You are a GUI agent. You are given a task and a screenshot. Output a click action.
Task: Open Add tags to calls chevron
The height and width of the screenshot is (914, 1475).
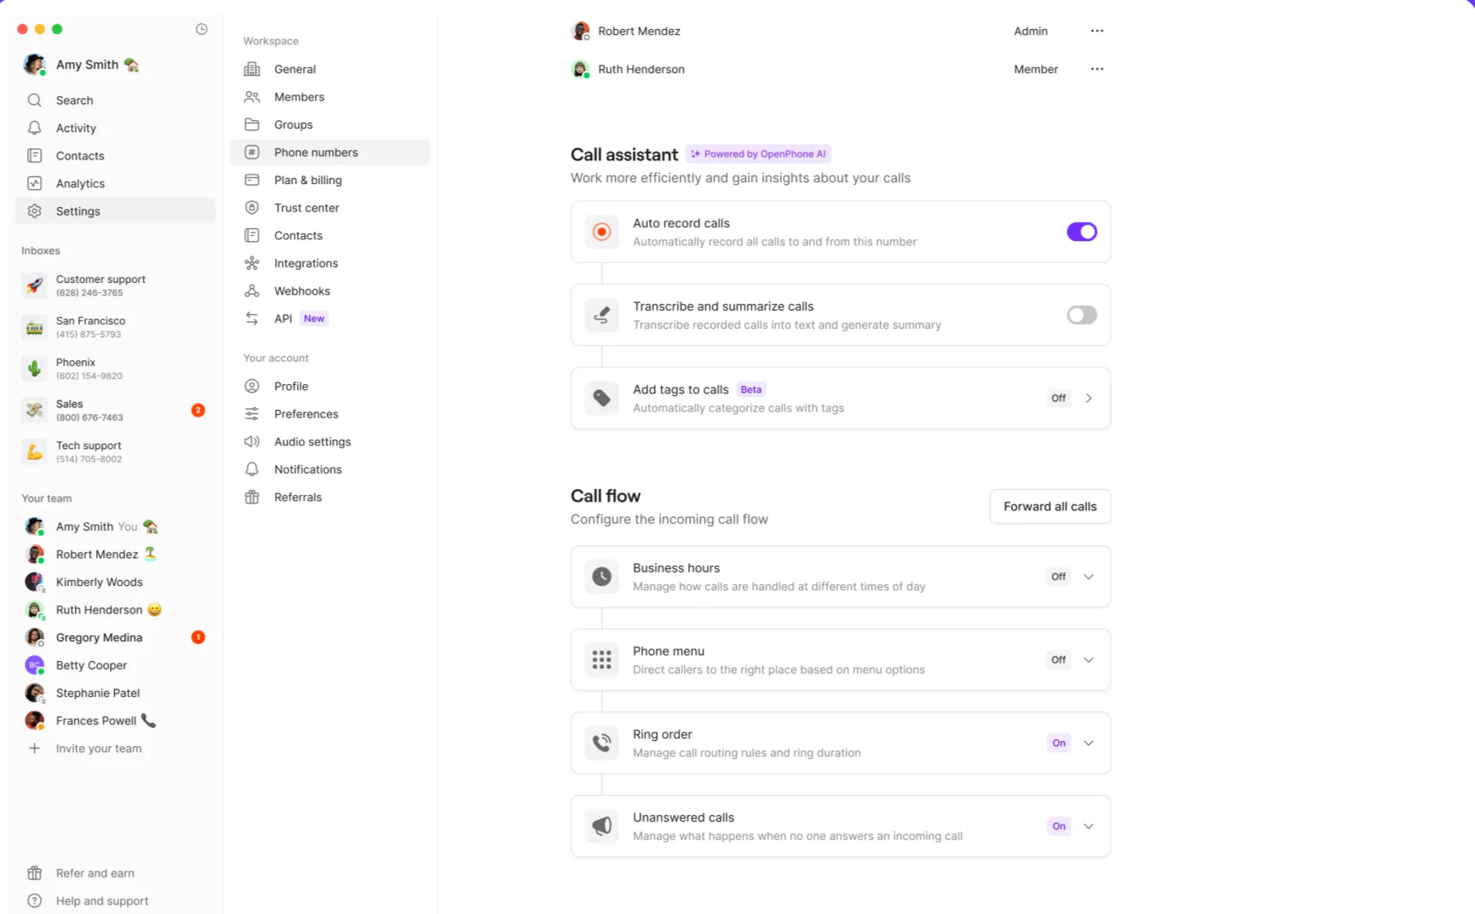click(x=1088, y=398)
